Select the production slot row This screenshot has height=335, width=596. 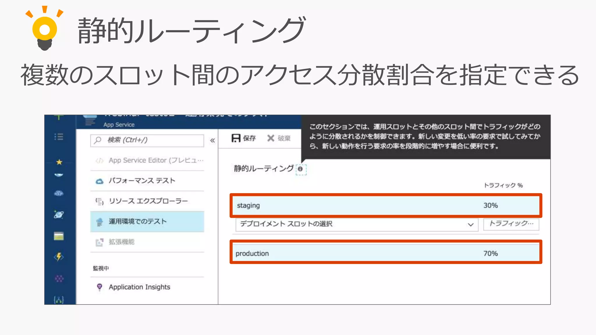pyautogui.click(x=386, y=253)
